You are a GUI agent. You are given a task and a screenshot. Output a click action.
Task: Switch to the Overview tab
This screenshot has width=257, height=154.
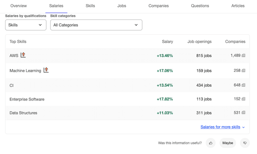19,6
